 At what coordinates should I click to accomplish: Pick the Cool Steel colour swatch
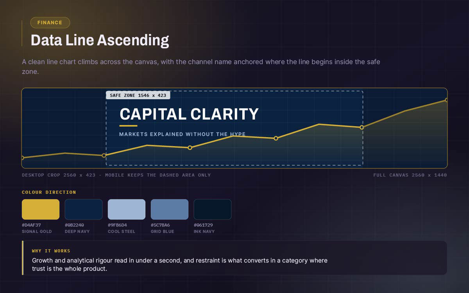coord(127,209)
